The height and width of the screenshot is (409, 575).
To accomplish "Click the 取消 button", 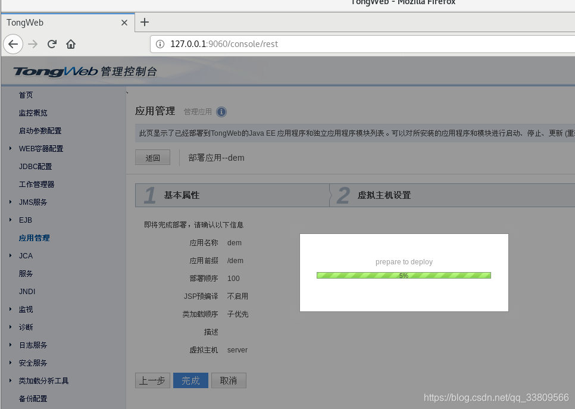I will tap(229, 380).
